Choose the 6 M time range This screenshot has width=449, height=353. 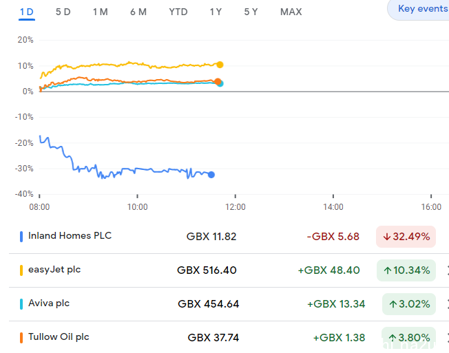pos(138,12)
